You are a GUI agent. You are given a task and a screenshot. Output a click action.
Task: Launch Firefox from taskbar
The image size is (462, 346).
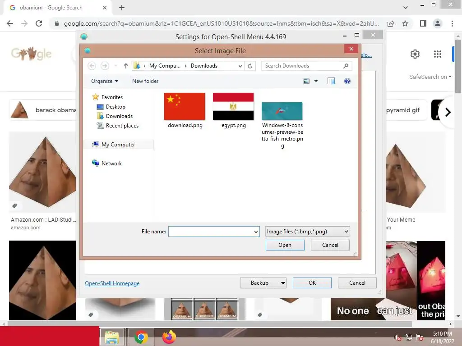[169, 337]
